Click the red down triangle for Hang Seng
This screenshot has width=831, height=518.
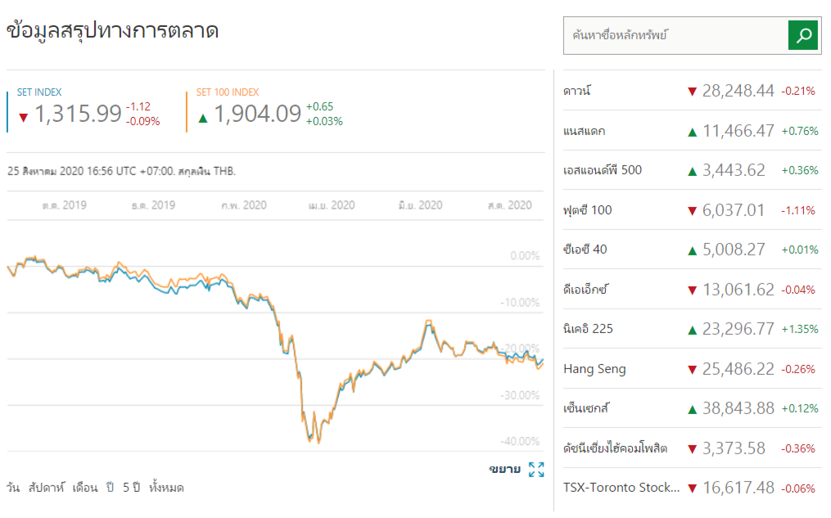click(692, 369)
